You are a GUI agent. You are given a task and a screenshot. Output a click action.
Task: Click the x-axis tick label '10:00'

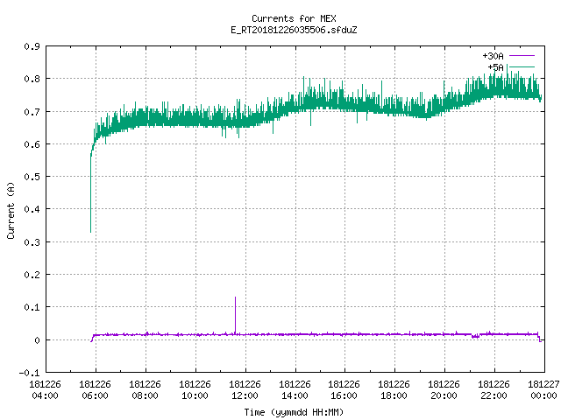coord(195,395)
